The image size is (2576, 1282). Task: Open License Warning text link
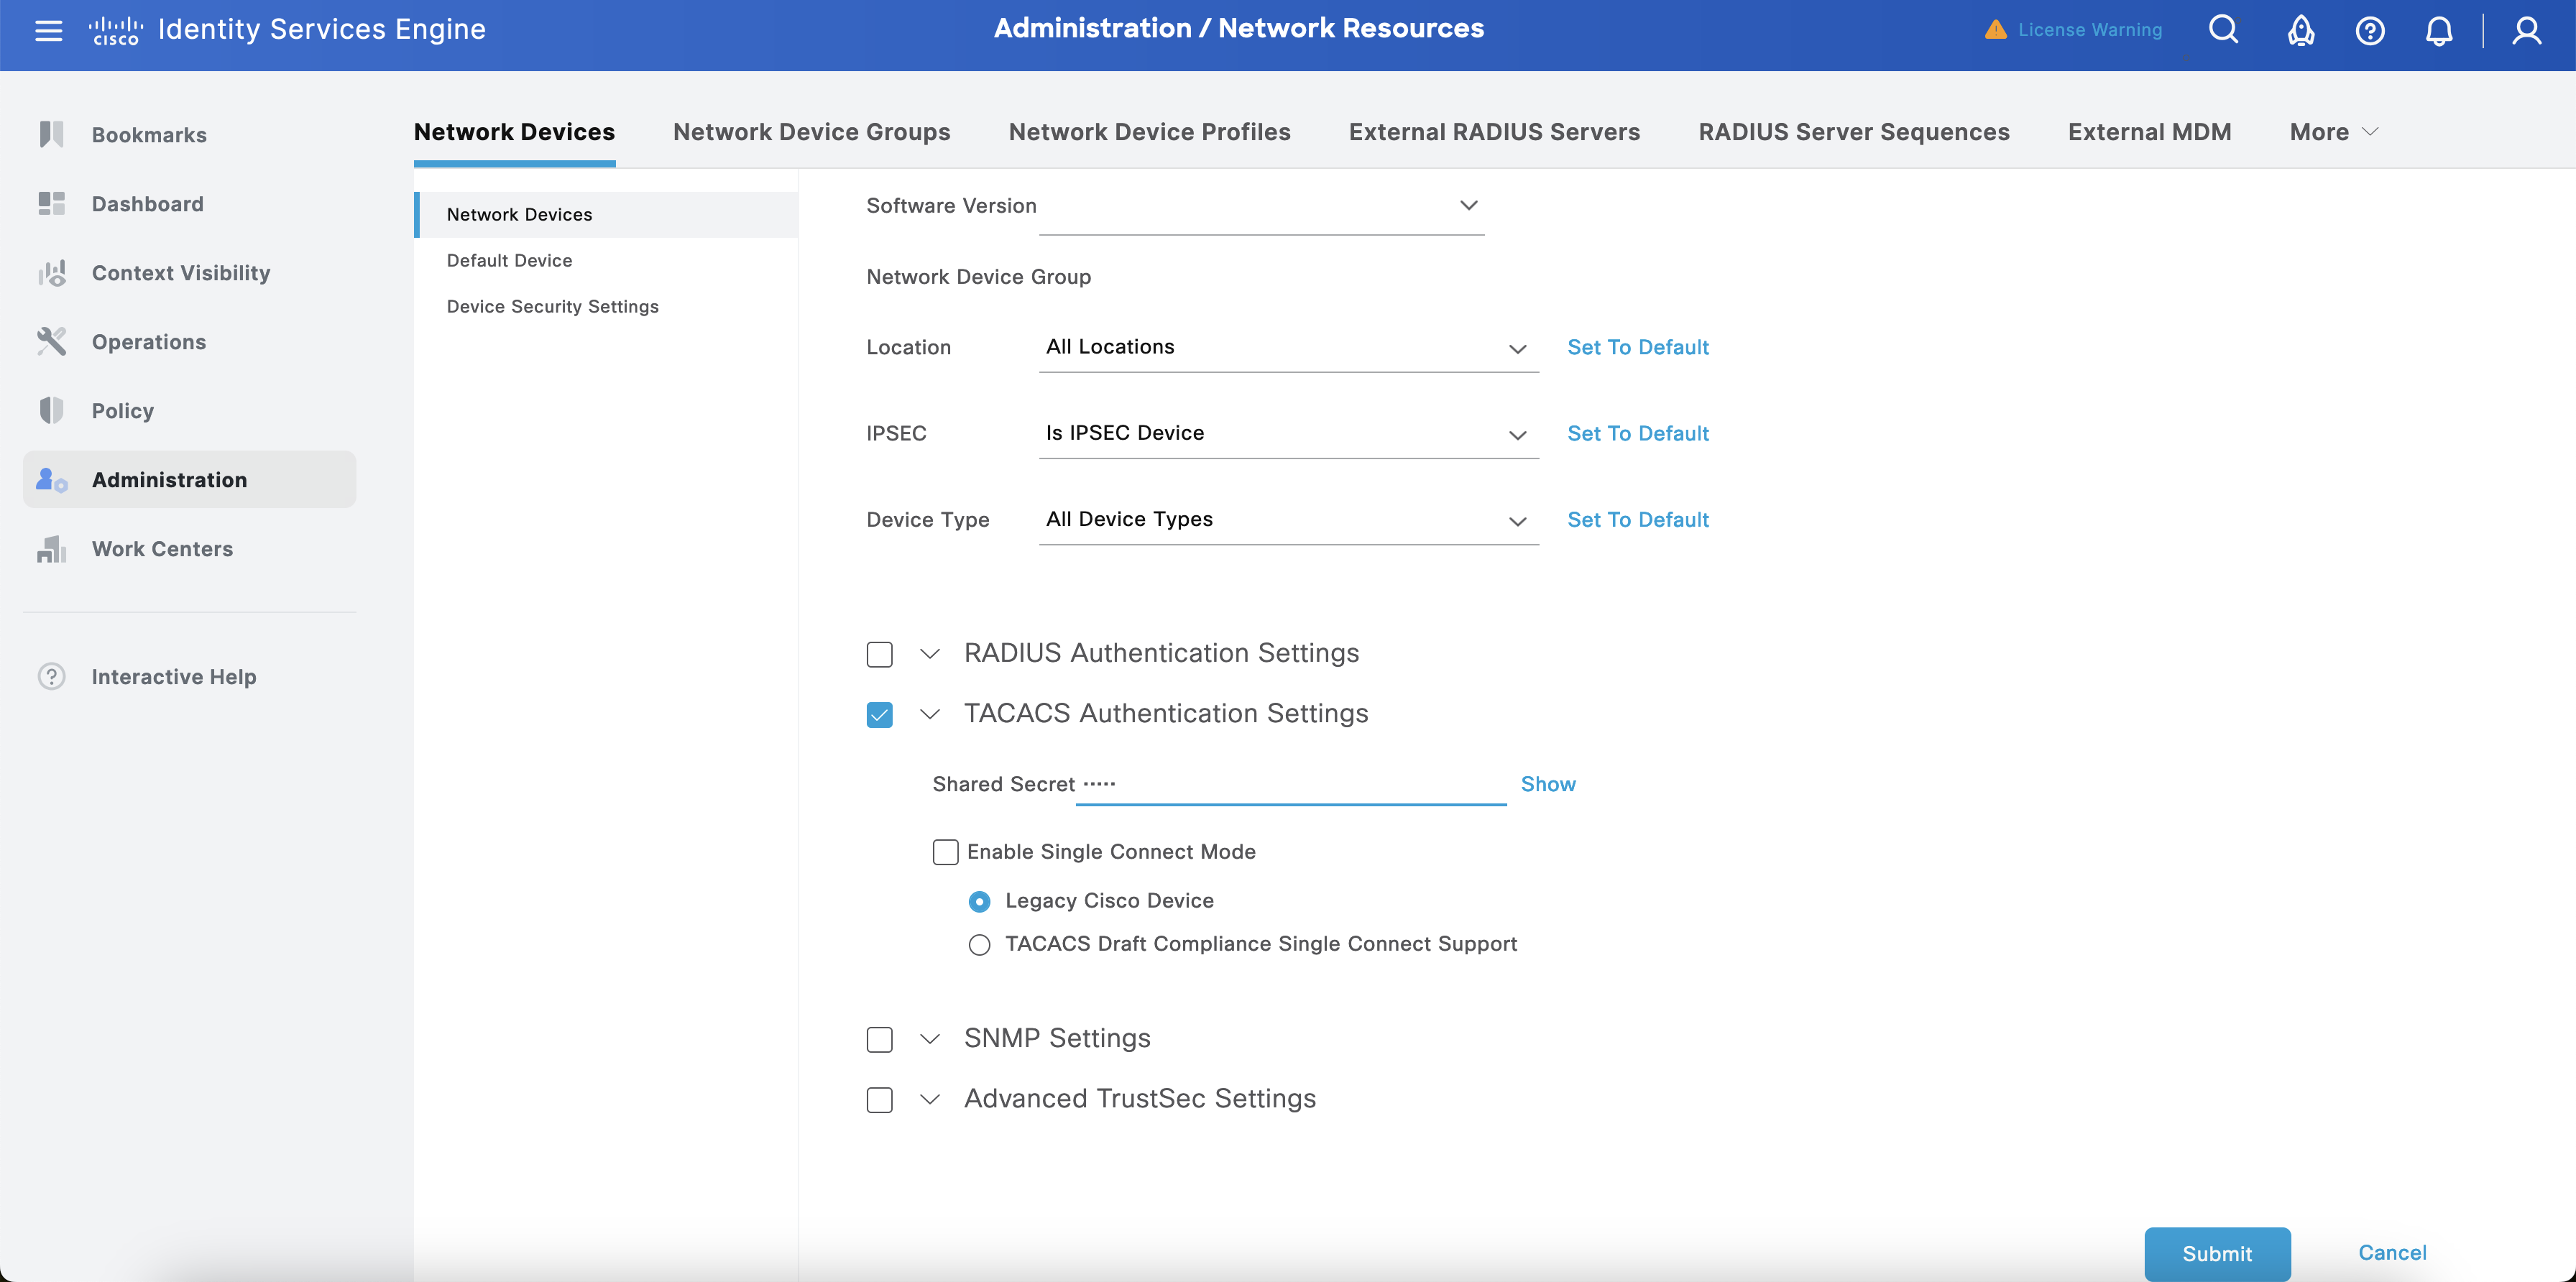[2089, 29]
